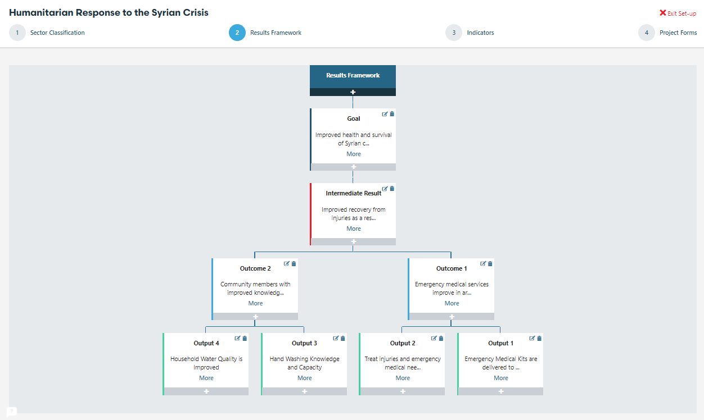This screenshot has width=704, height=420.
Task: Delete Output 4 using trash icon
Action: pos(245,338)
